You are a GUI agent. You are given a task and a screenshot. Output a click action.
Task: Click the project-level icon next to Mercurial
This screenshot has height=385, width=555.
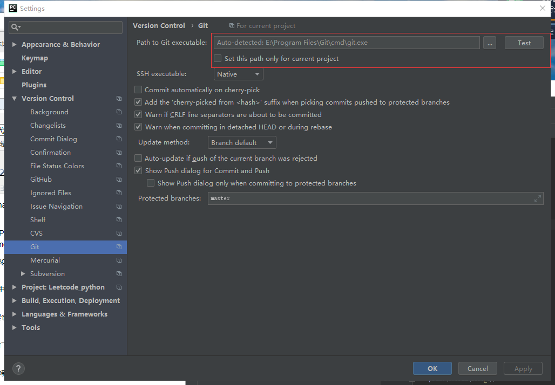[119, 260]
